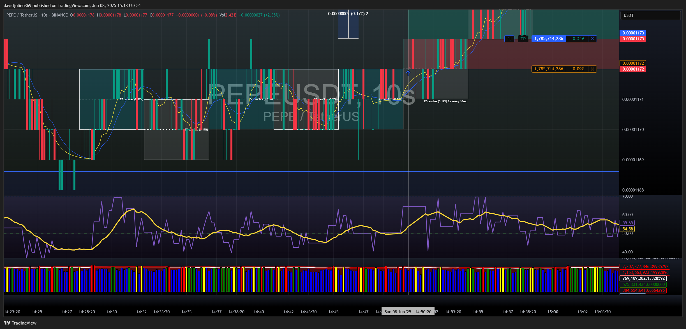This screenshot has height=329, width=686.
Task: Click the orange-outlined 0.00001172 price label
Action: pyautogui.click(x=633, y=63)
